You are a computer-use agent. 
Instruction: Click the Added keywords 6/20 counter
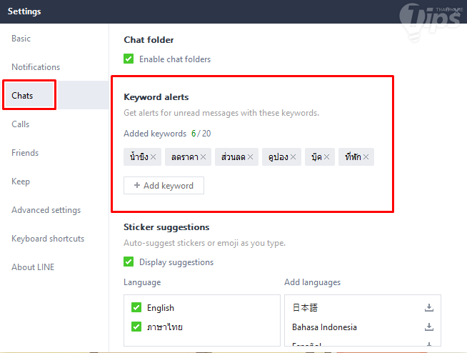point(167,134)
